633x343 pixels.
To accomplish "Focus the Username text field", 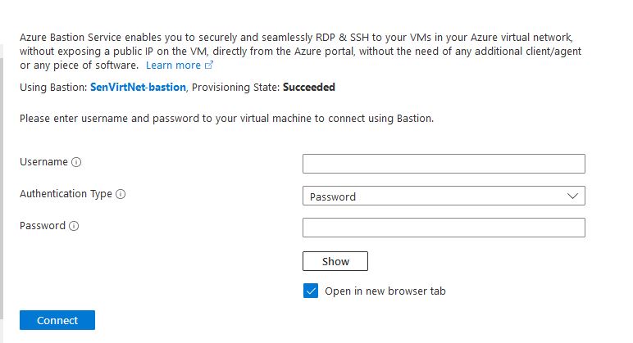I will click(x=443, y=164).
